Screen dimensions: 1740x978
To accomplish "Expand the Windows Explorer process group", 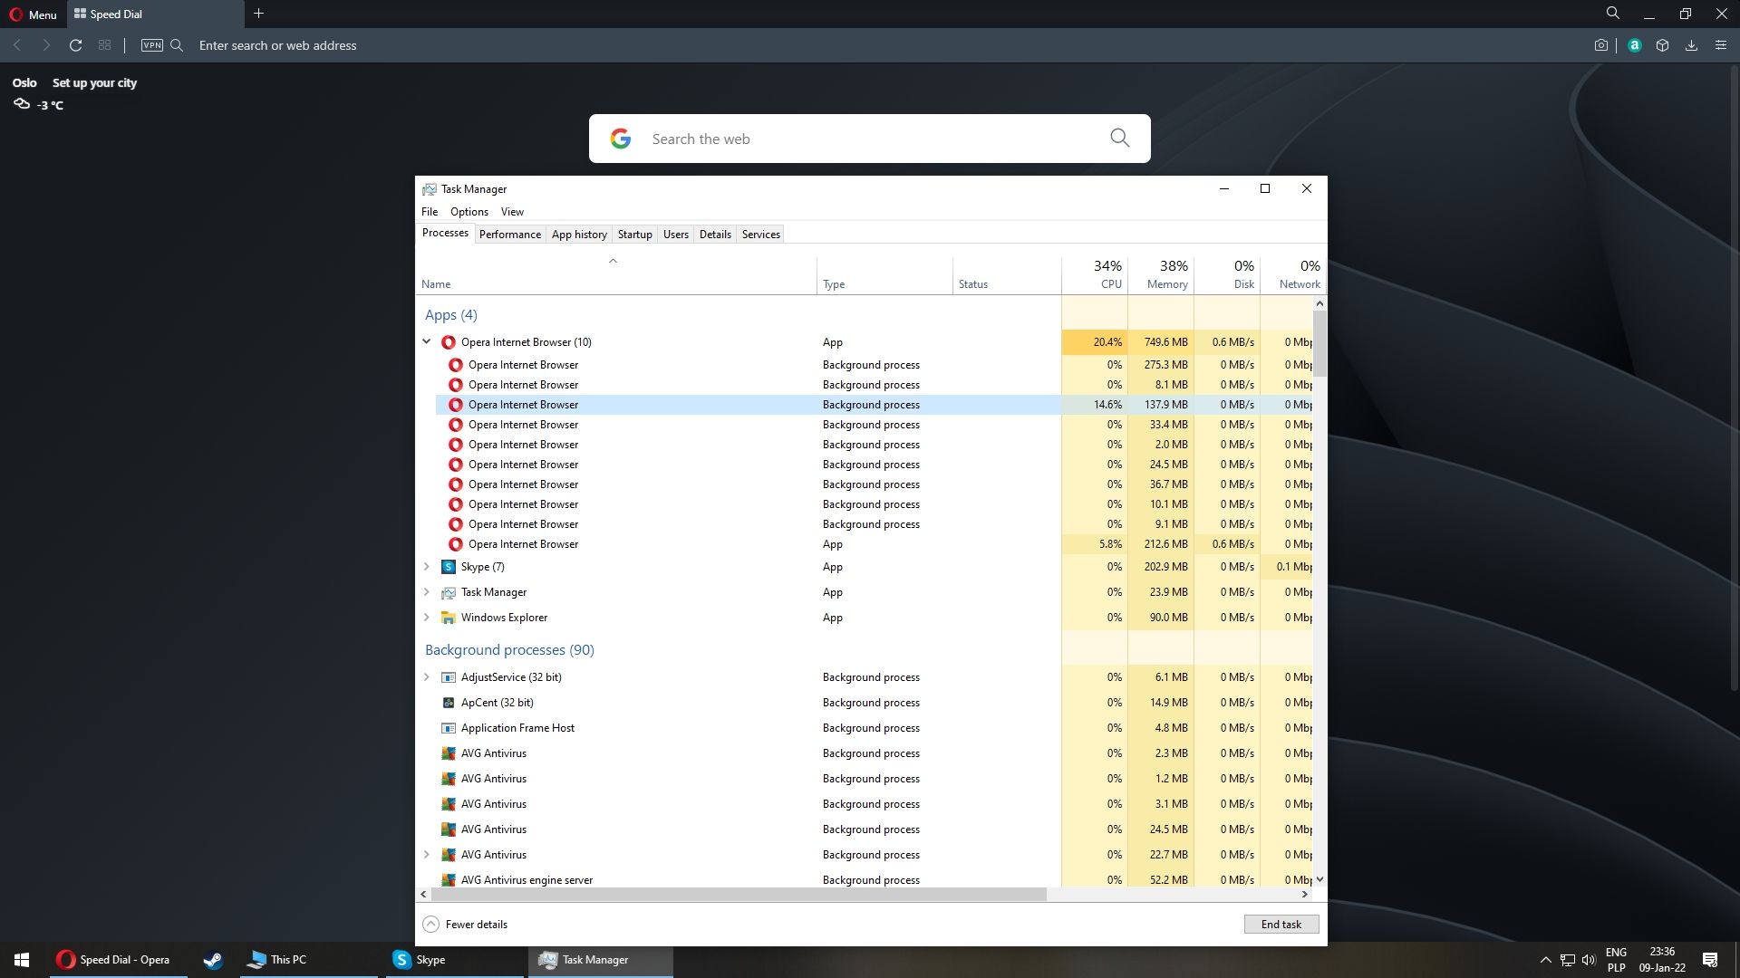I will (427, 618).
